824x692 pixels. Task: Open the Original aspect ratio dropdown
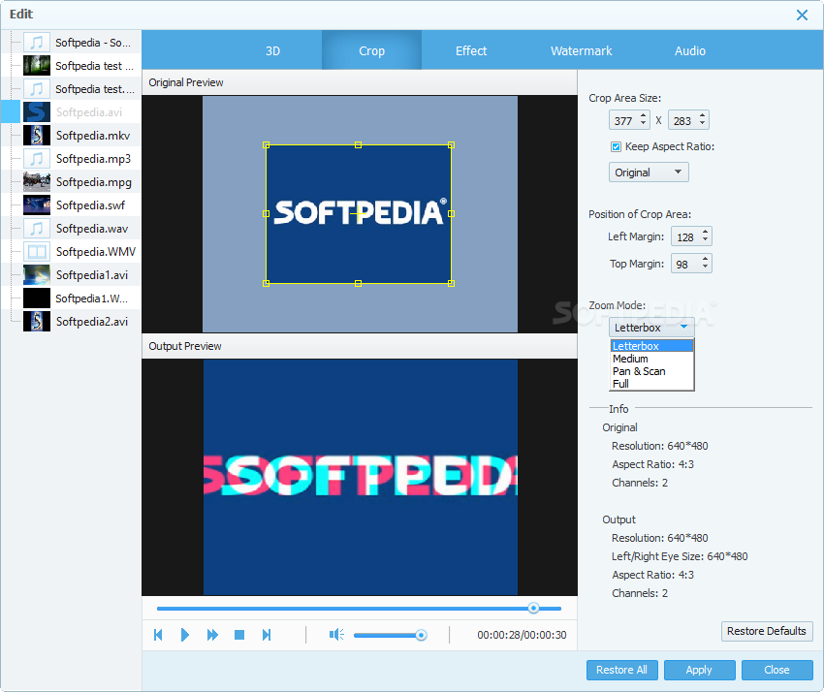[649, 173]
